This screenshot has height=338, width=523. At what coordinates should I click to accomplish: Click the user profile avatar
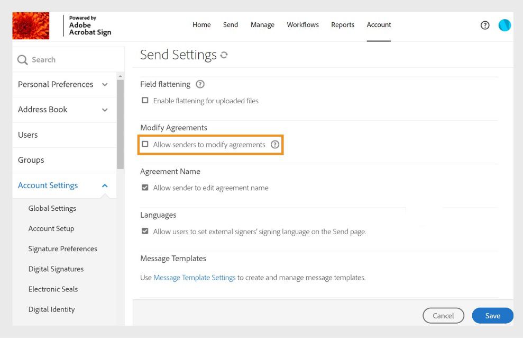[x=504, y=25]
